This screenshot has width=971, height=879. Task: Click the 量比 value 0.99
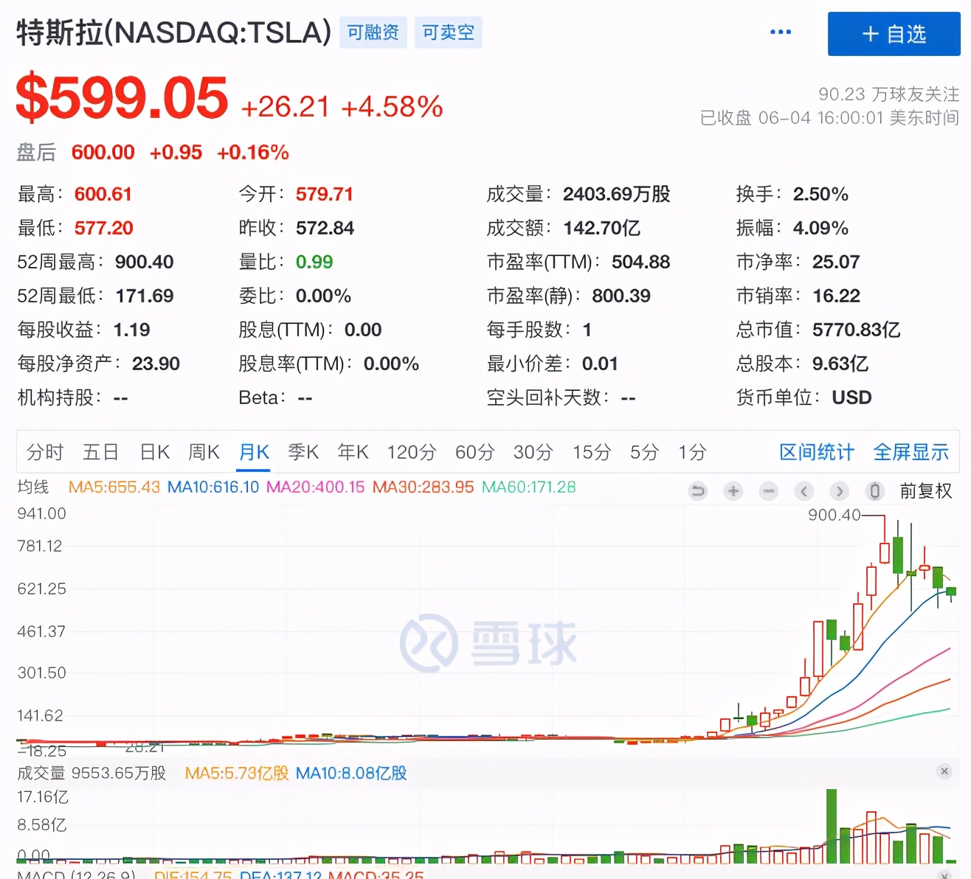click(x=314, y=262)
